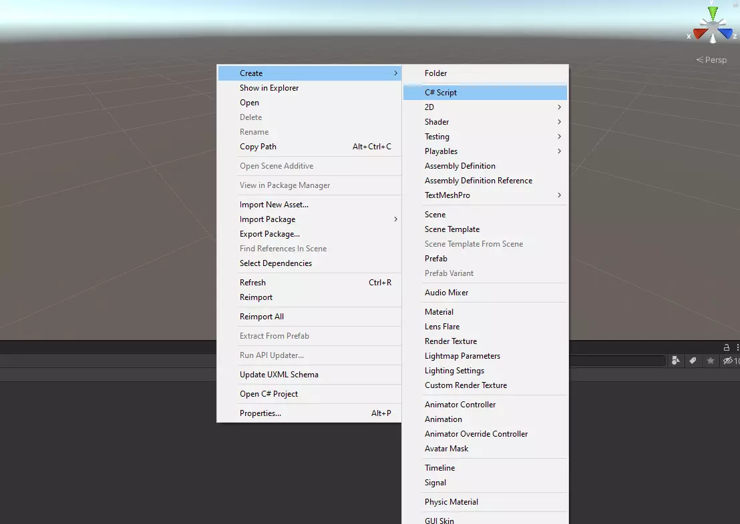Click the favorites star search icon

710,361
